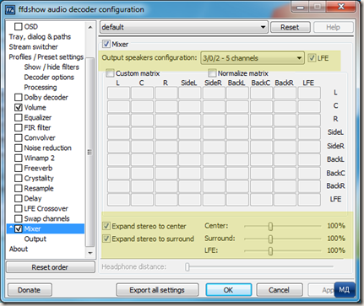Enable the Freeverb checkbox

[x=19, y=169]
